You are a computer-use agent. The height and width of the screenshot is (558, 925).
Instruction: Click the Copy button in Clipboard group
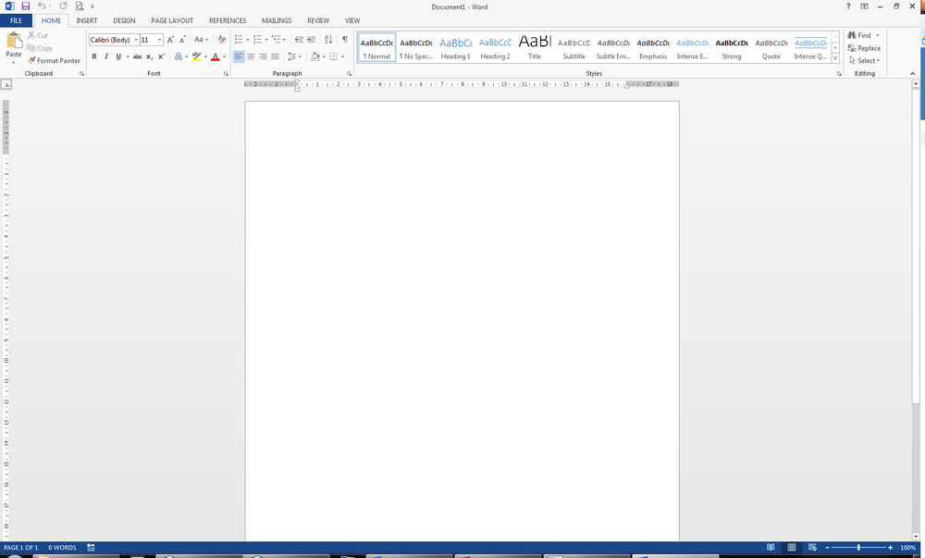point(40,48)
